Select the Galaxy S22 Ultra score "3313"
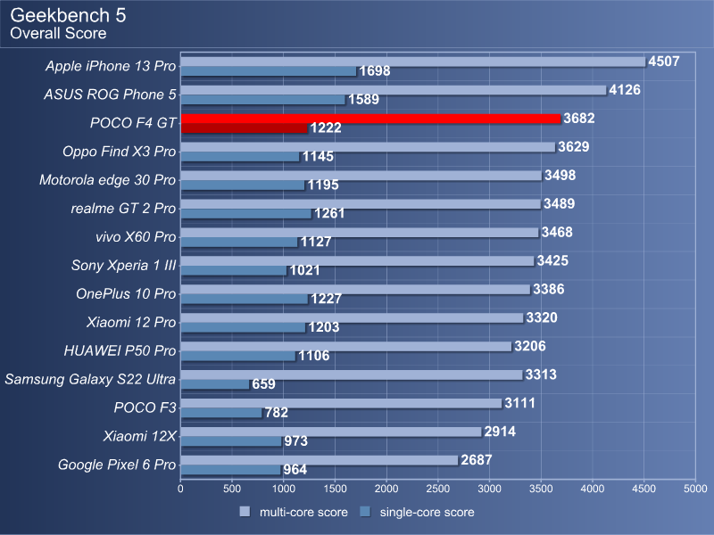The height and width of the screenshot is (535, 714). [x=541, y=374]
